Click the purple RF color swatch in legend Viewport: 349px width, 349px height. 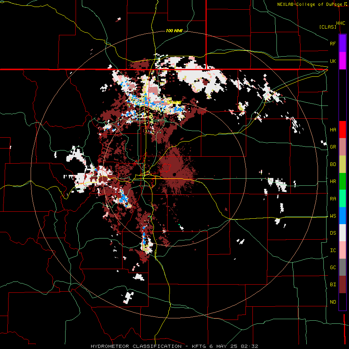(x=342, y=43)
